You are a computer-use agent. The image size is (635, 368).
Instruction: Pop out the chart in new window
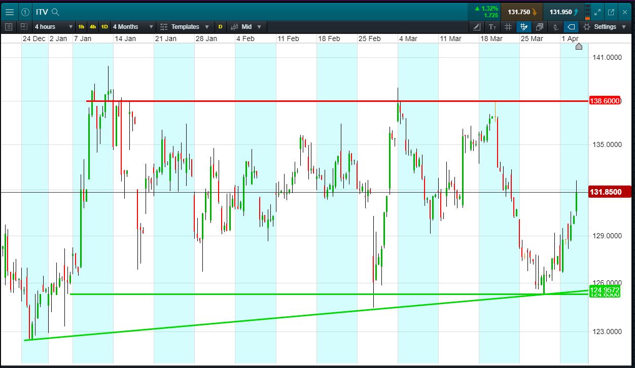point(611,12)
